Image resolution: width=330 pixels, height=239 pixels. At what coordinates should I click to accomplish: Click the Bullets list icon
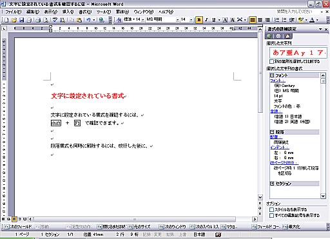tap(284, 20)
